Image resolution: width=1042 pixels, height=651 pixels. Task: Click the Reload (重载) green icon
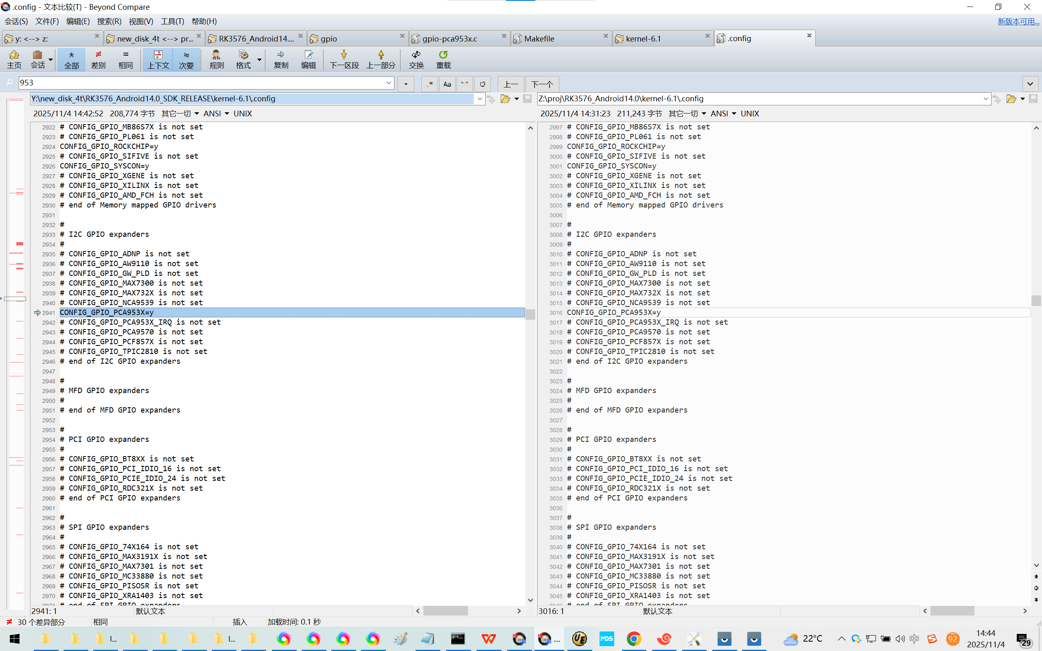tap(443, 59)
